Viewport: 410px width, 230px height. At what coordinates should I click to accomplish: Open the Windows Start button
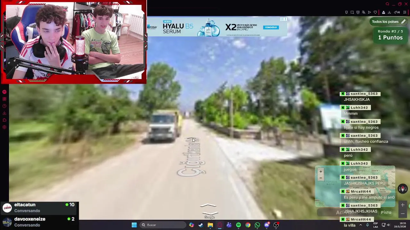(134, 225)
